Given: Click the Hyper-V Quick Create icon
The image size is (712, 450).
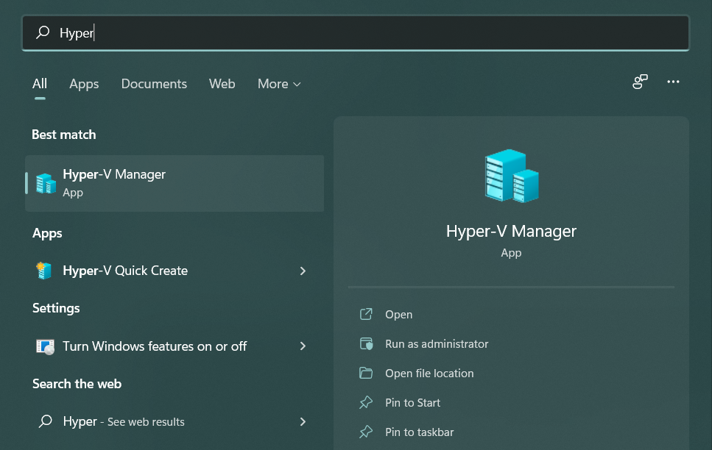Looking at the screenshot, I should [44, 270].
